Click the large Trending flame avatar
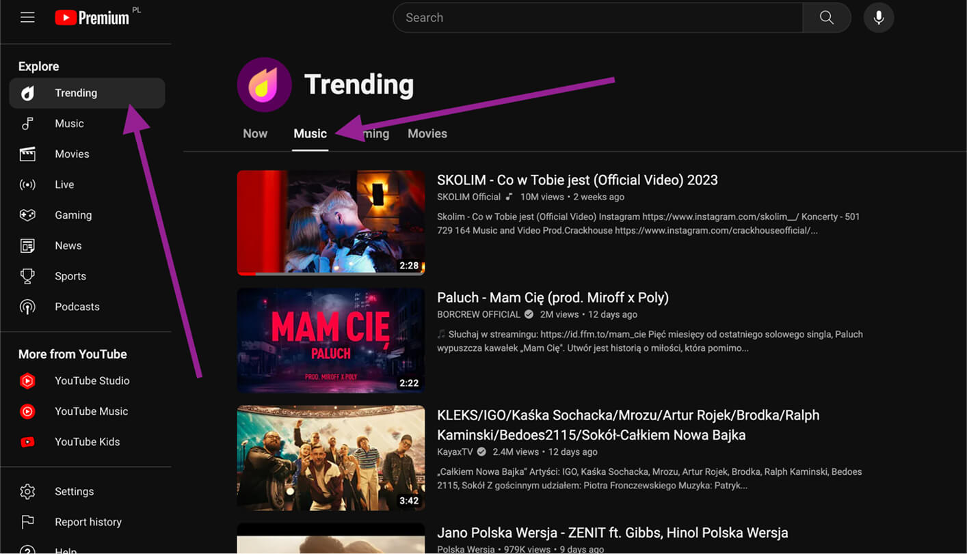This screenshot has width=967, height=554. [x=265, y=85]
